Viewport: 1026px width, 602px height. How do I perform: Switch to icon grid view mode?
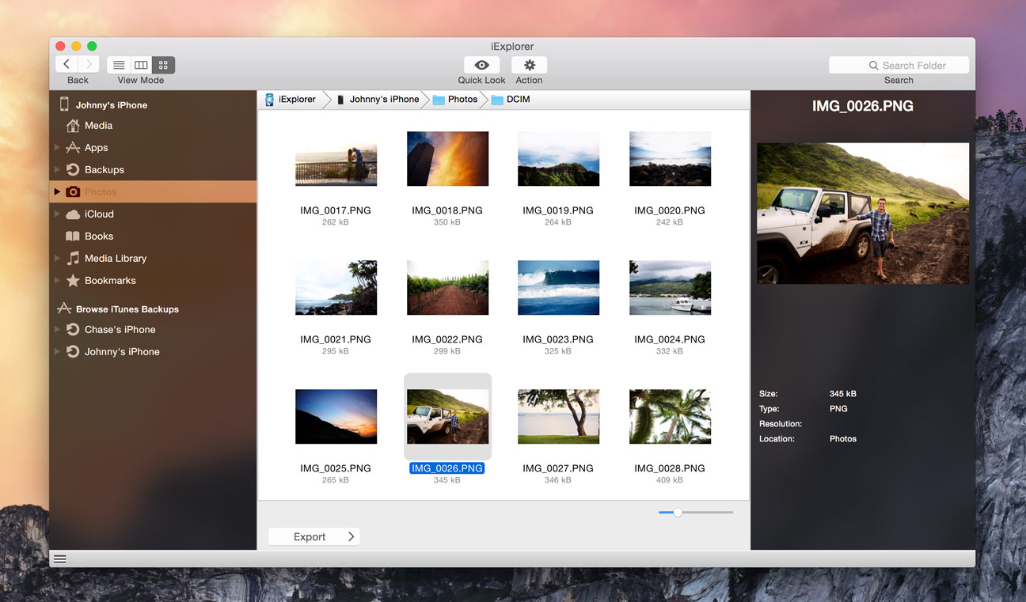[163, 65]
